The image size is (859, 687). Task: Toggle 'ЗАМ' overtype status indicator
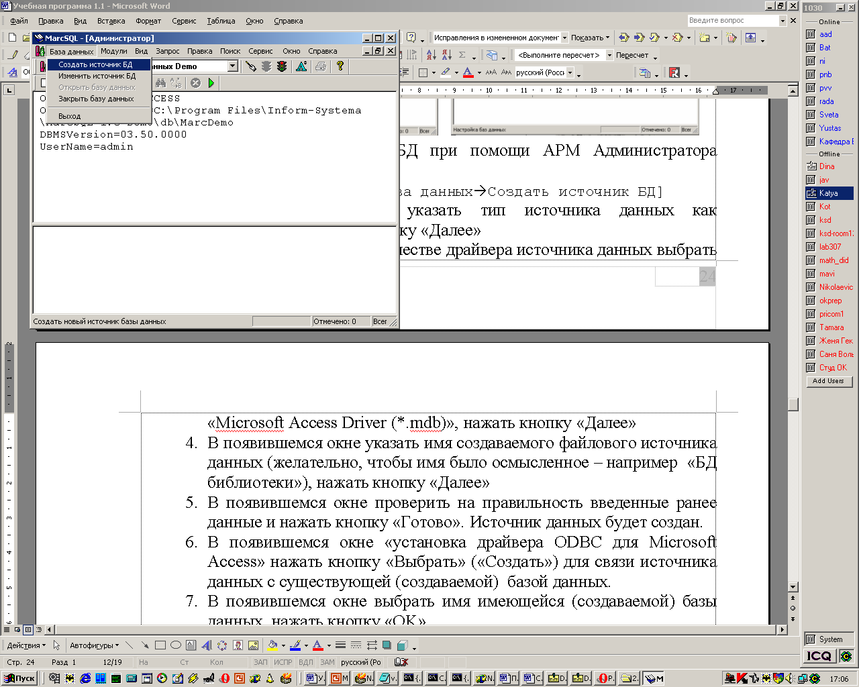coord(327,662)
